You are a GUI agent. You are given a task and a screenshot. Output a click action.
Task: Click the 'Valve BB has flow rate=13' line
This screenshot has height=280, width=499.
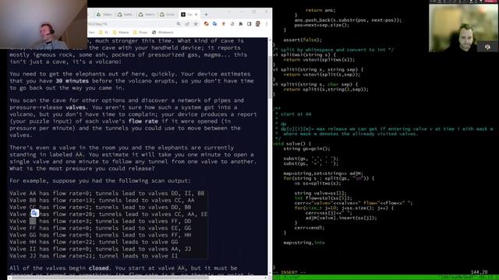102,201
